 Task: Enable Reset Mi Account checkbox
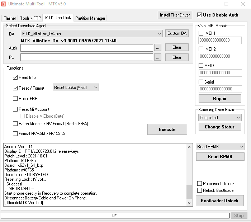pyautogui.click(x=15, y=109)
